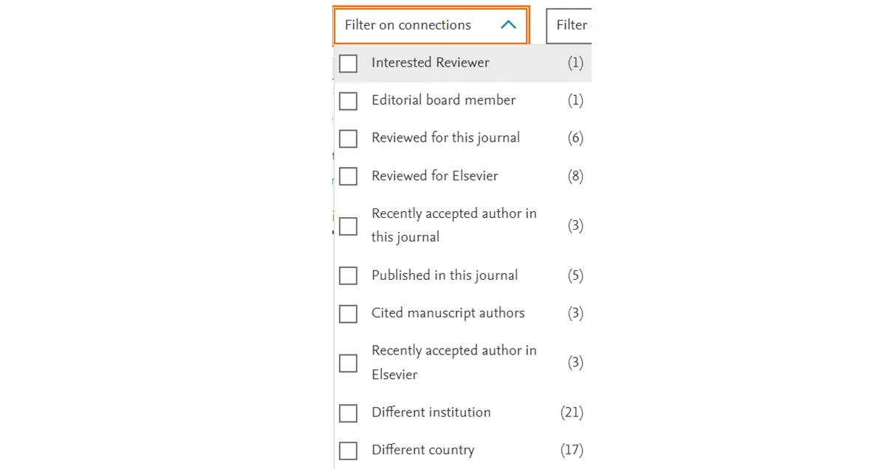Enable the Different institution filter
Image resolution: width=887 pixels, height=469 pixels.
click(x=348, y=414)
